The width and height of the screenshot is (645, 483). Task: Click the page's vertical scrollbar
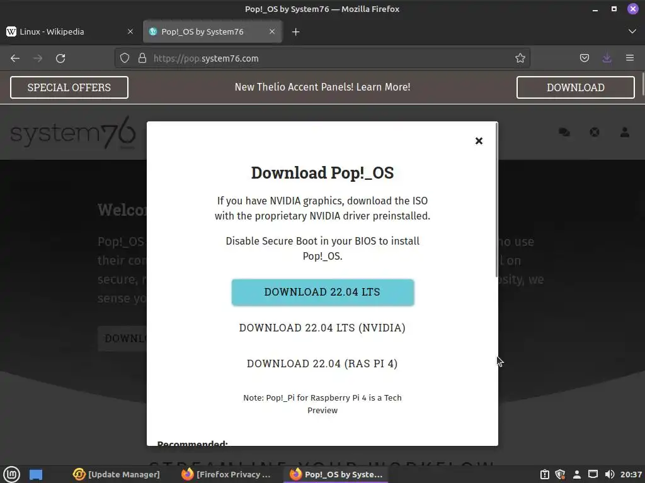643,84
